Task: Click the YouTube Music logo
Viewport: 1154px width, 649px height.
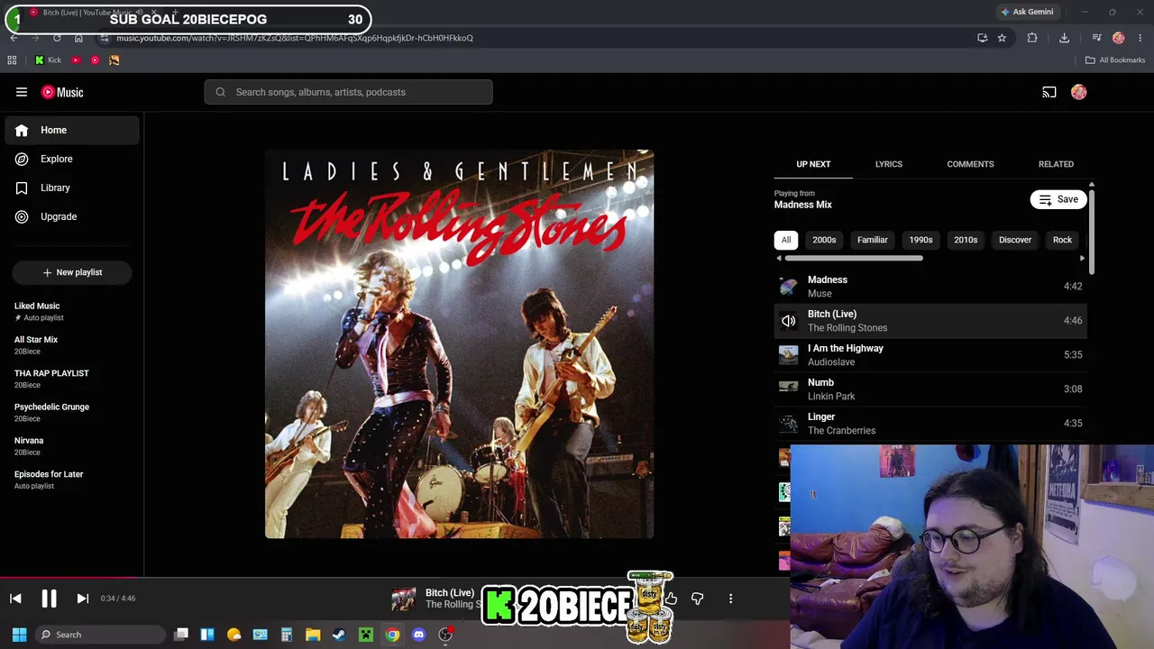Action: point(62,92)
